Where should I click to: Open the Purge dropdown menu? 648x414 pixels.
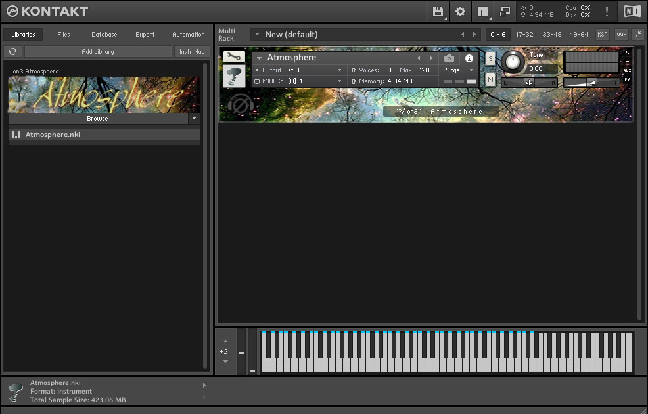[x=471, y=70]
